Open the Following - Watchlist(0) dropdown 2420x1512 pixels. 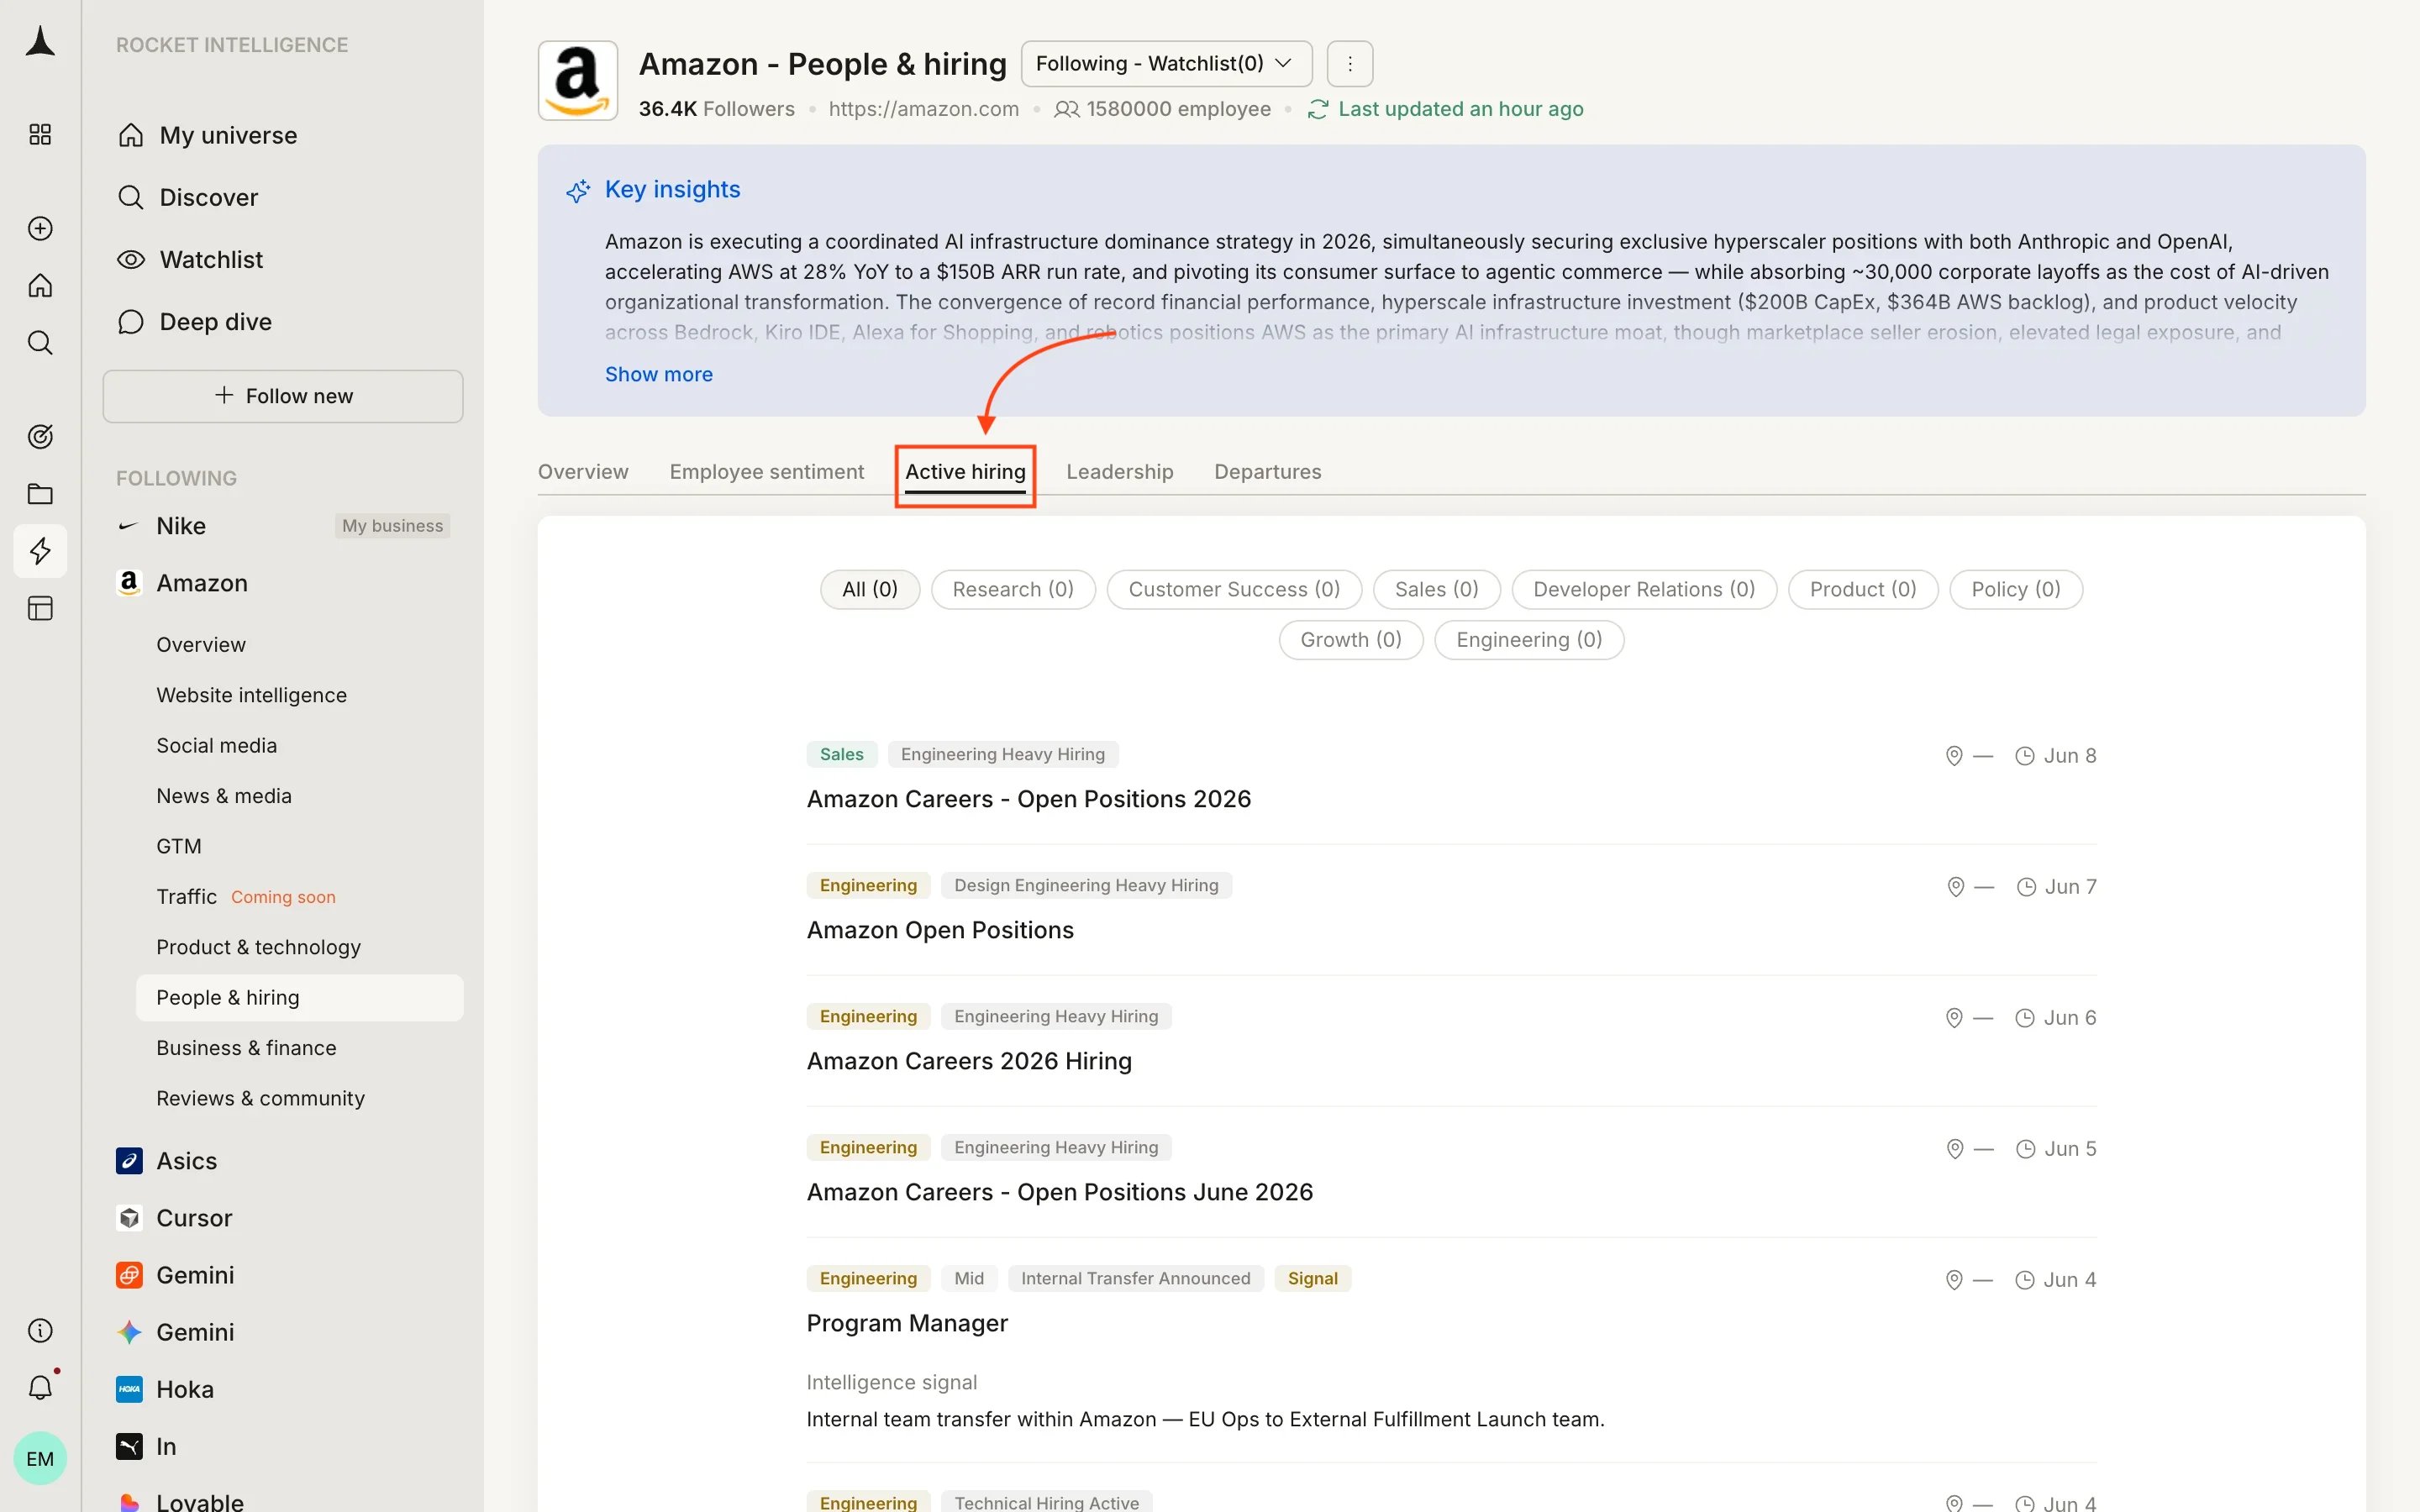coord(1166,64)
